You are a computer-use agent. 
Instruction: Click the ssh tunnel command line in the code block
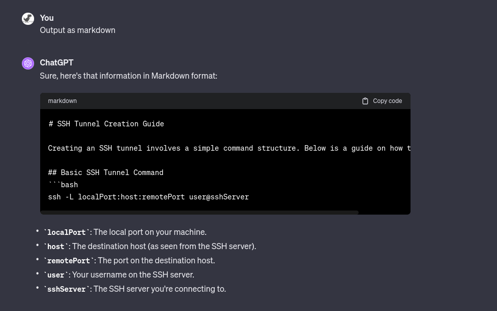pyautogui.click(x=148, y=197)
